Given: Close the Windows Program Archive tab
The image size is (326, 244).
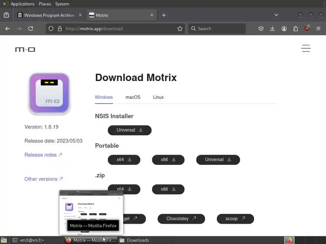Looking at the screenshot, I should (80, 15).
